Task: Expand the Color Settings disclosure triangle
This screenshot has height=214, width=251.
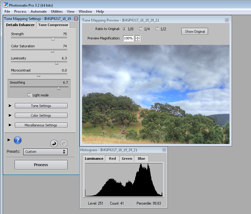Action: pyautogui.click(x=10, y=115)
